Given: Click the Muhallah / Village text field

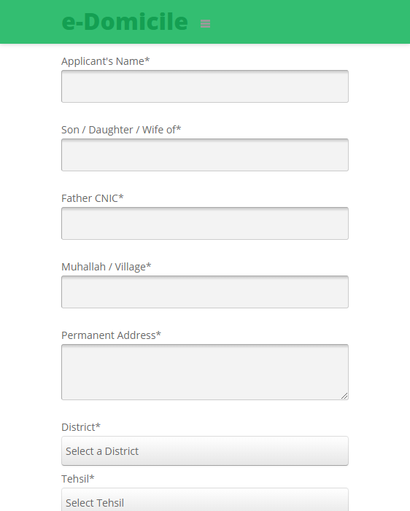Looking at the screenshot, I should pos(205,292).
